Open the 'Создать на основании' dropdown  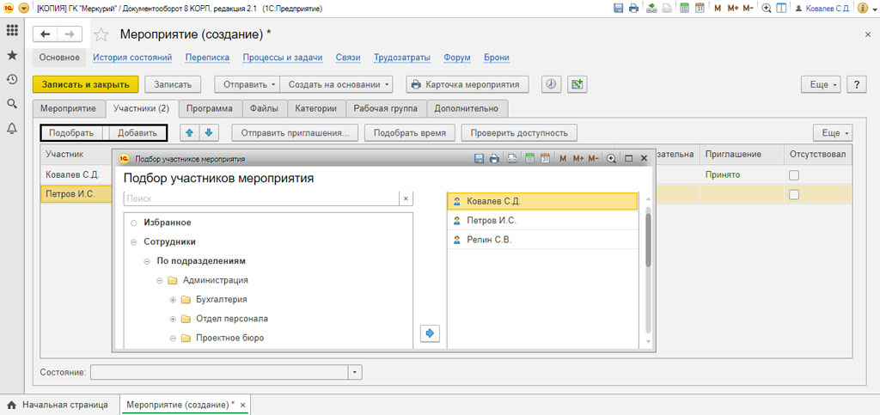coord(339,84)
